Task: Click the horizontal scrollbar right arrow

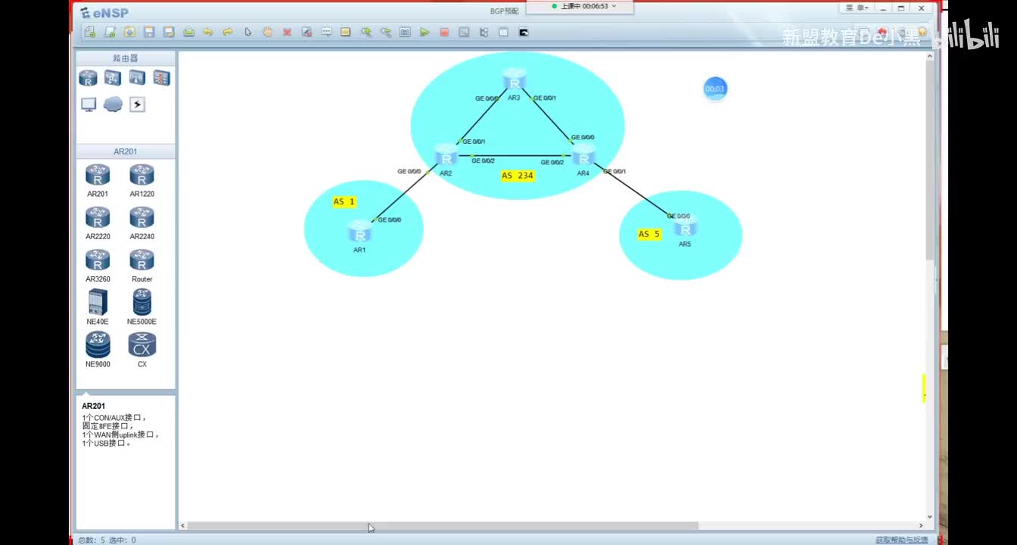Action: pyautogui.click(x=921, y=525)
